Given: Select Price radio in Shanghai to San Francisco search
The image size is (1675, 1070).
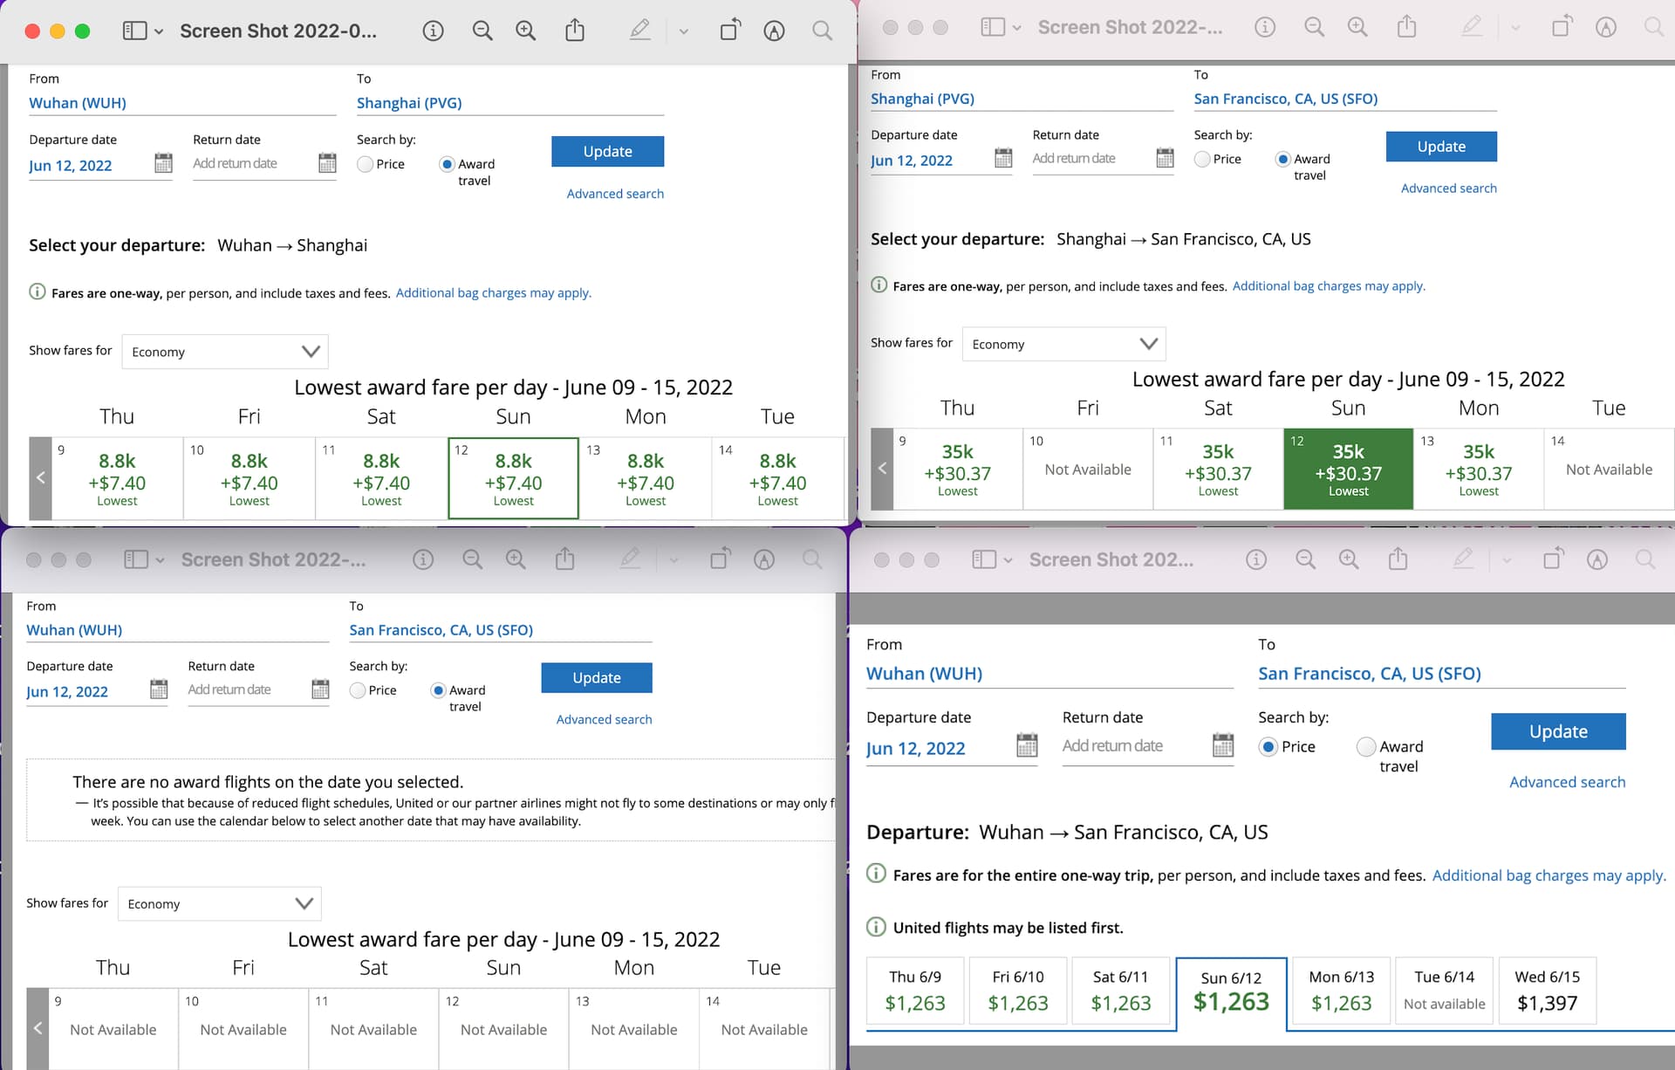Looking at the screenshot, I should tap(1202, 159).
